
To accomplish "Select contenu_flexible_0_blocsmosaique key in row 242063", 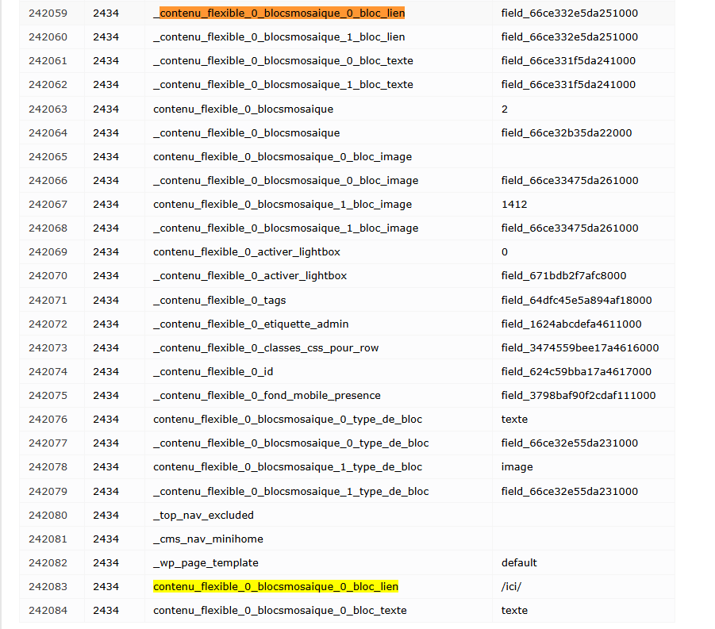I will (243, 109).
